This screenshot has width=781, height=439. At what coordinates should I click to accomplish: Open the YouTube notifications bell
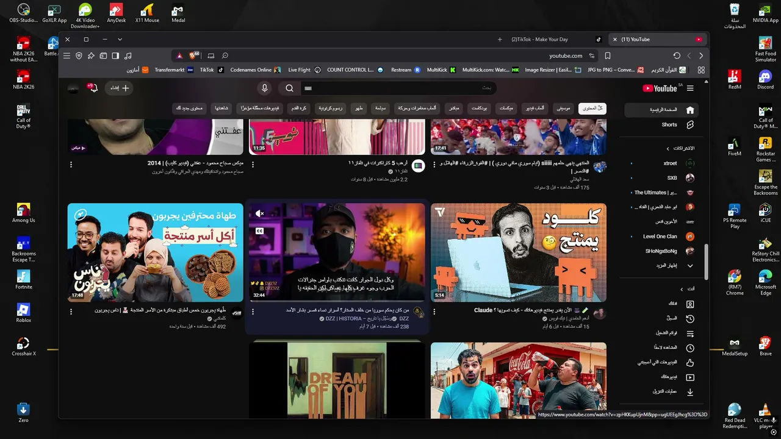[x=94, y=88]
